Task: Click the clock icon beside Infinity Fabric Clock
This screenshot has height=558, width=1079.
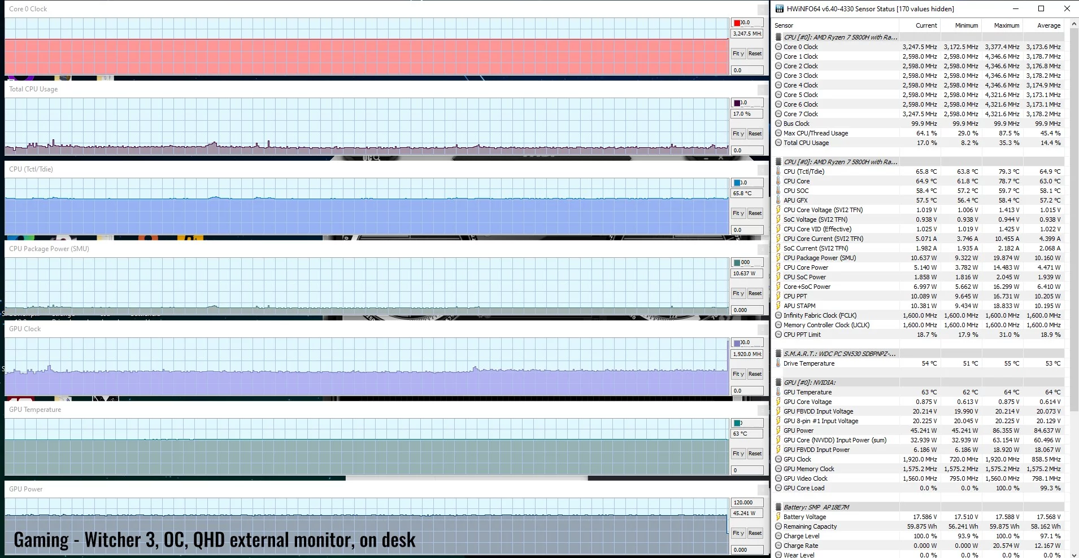Action: (778, 315)
